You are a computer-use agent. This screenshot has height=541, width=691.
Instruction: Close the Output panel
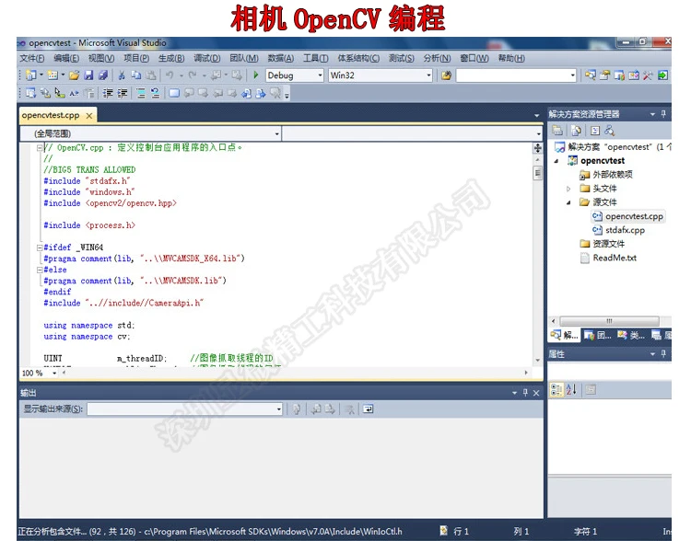tap(536, 393)
